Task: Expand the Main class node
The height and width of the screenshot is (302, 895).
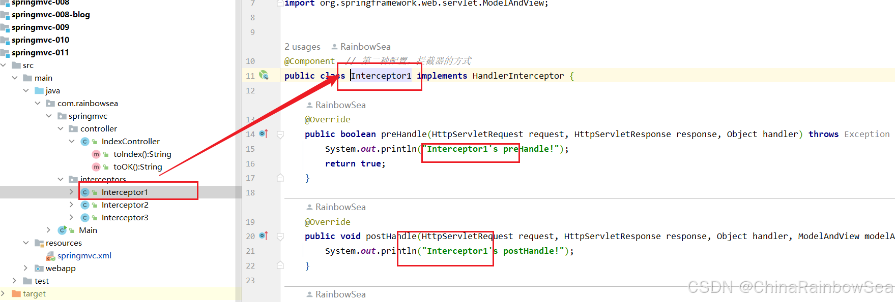Action: click(x=48, y=230)
